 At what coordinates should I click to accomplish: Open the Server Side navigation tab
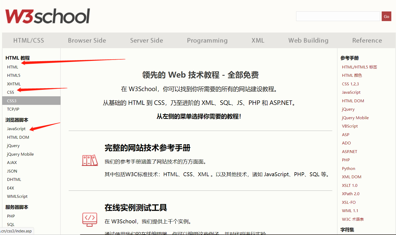[x=146, y=40]
